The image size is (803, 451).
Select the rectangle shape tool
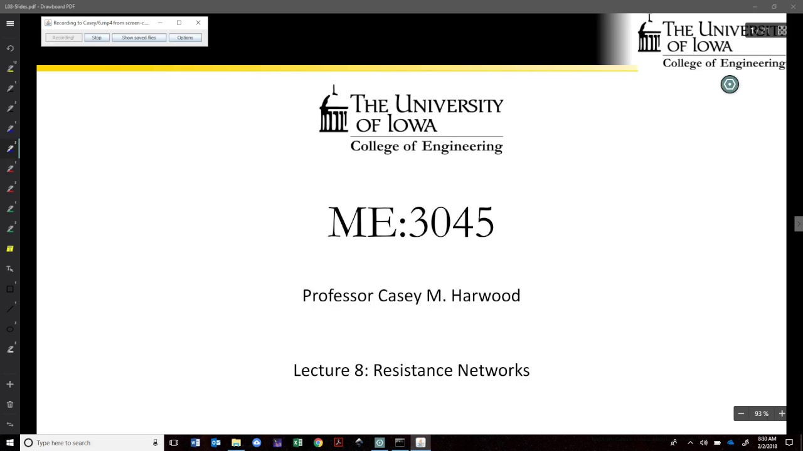10,289
